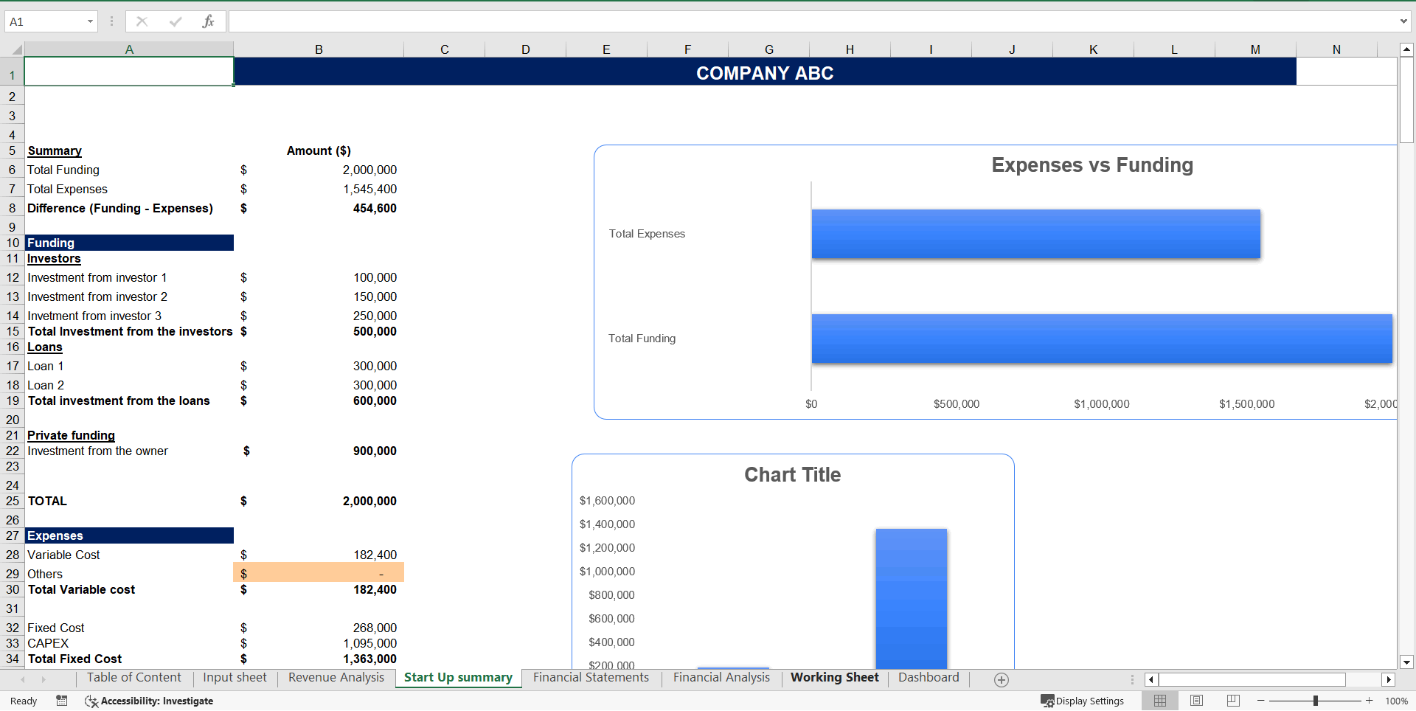This screenshot has height=711, width=1416.
Task: Click the tall blue column in lower chart
Action: click(911, 598)
